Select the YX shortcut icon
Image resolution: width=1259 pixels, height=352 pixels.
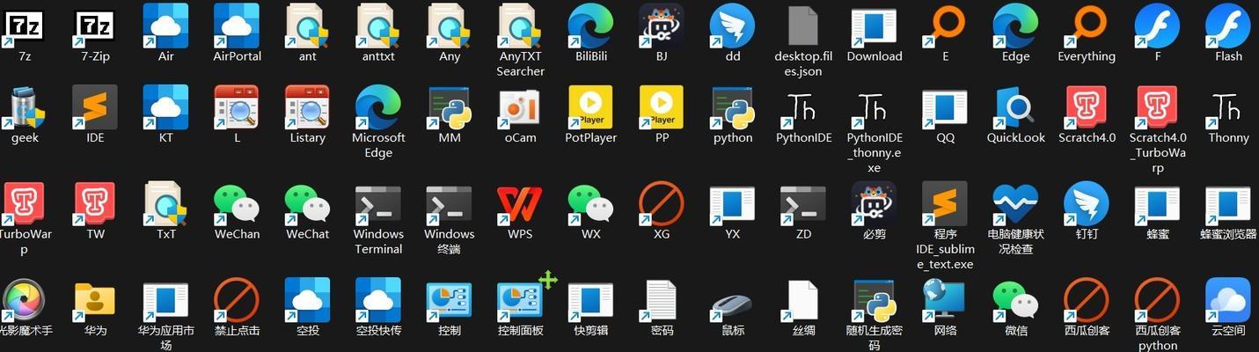tap(733, 204)
